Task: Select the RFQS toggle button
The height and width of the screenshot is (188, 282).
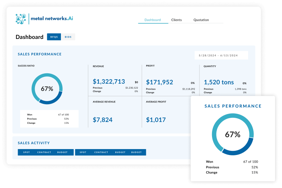Action: pos(54,37)
